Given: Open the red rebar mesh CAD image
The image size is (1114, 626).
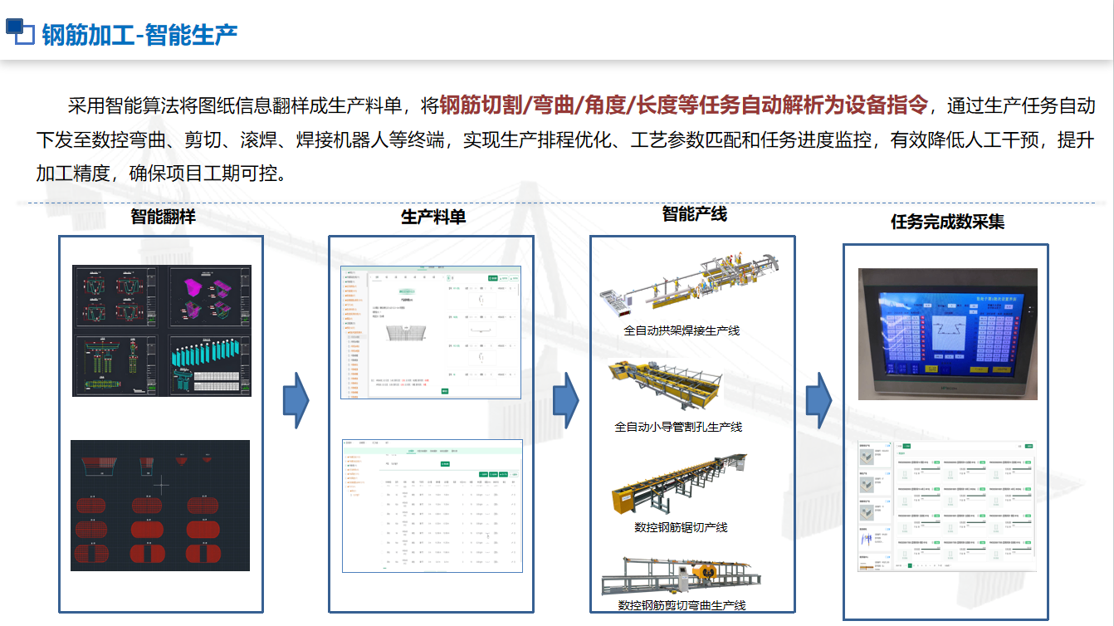Looking at the screenshot, I should click(160, 505).
